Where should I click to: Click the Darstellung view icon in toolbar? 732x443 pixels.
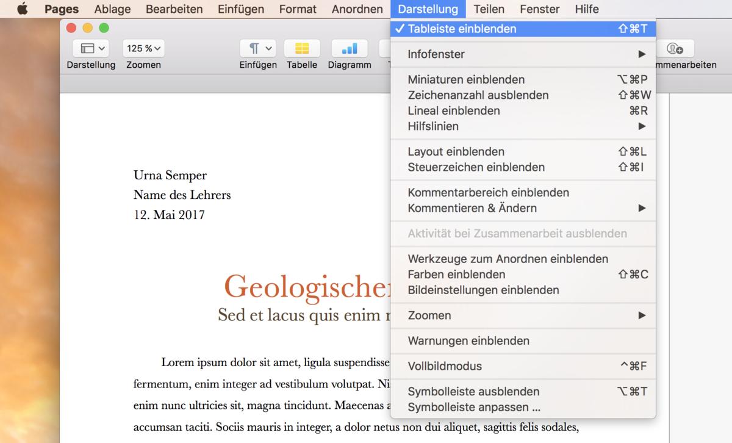coord(91,48)
